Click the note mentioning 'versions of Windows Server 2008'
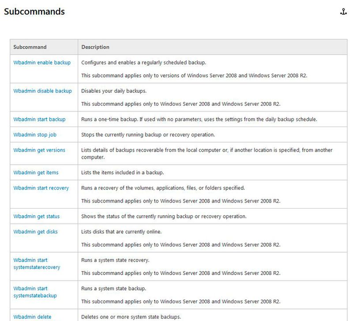 [x=194, y=75]
